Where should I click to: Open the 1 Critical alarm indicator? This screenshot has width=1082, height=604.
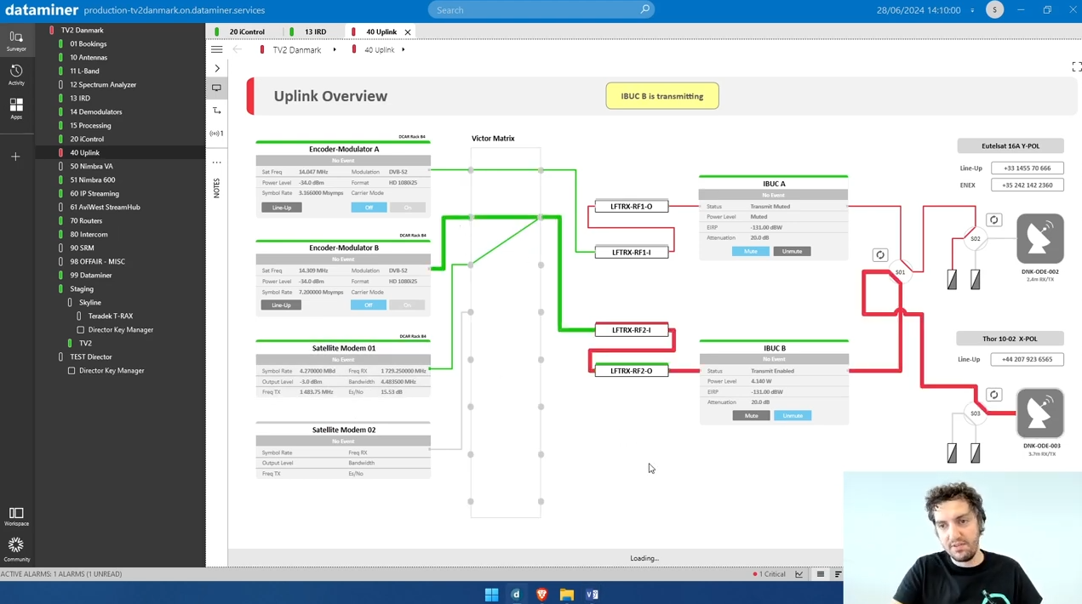click(770, 574)
